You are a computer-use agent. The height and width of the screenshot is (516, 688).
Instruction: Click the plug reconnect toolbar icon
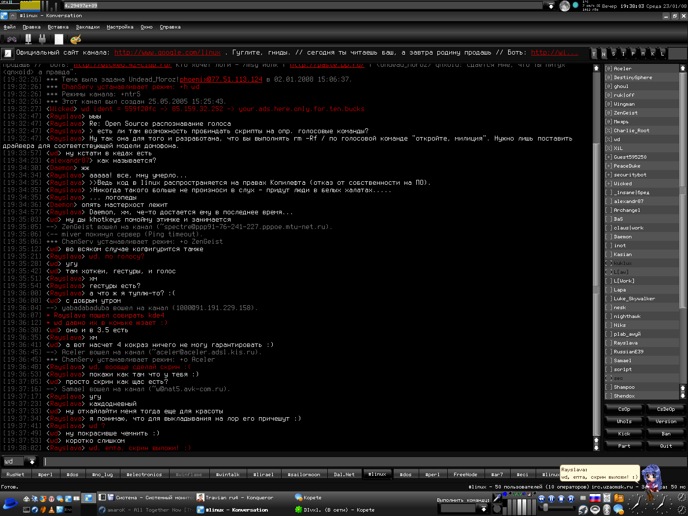42,39
